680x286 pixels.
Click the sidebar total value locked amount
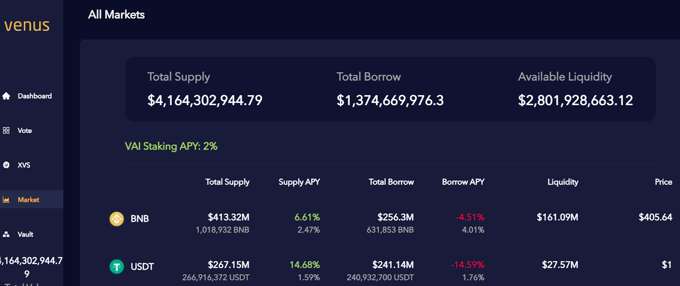pyautogui.click(x=31, y=267)
